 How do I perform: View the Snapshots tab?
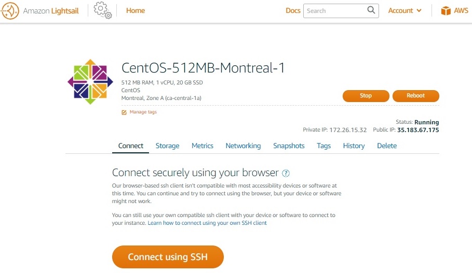tap(289, 146)
